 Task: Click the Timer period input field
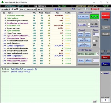pos(96,34)
